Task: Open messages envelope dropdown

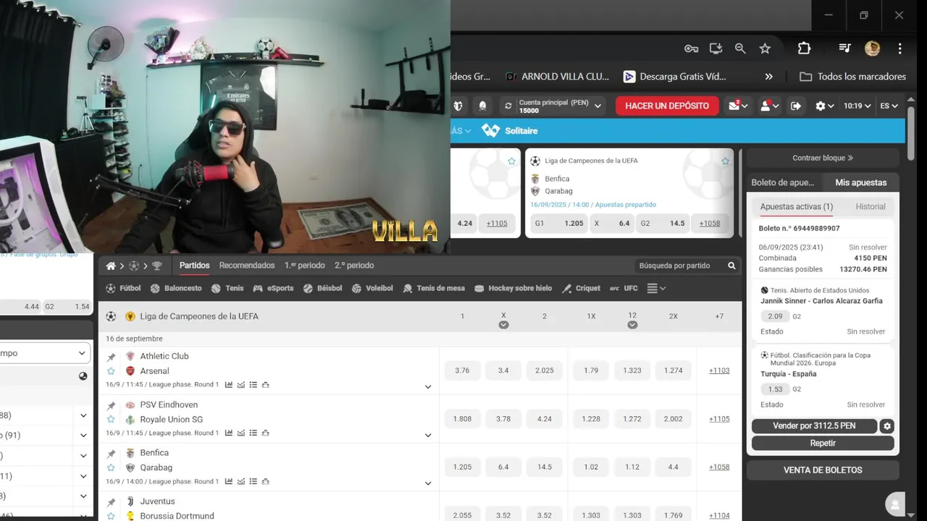Action: coord(738,106)
